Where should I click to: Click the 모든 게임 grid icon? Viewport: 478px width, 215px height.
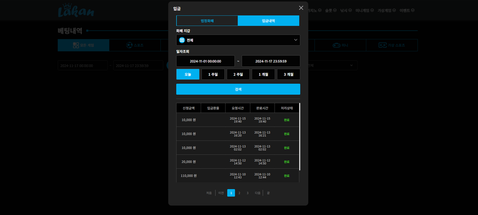click(76, 45)
